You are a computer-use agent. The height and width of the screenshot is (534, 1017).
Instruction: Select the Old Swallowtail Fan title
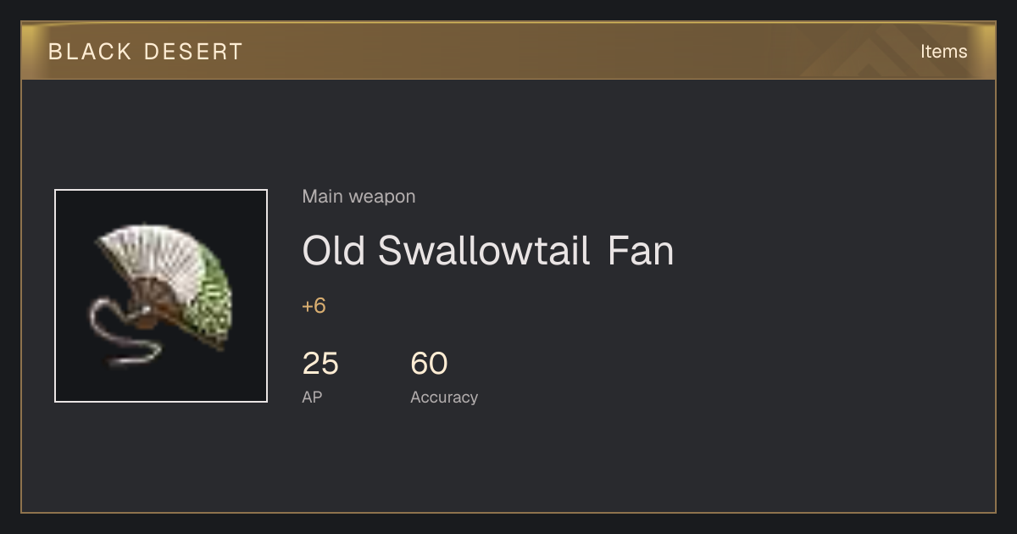click(x=488, y=251)
